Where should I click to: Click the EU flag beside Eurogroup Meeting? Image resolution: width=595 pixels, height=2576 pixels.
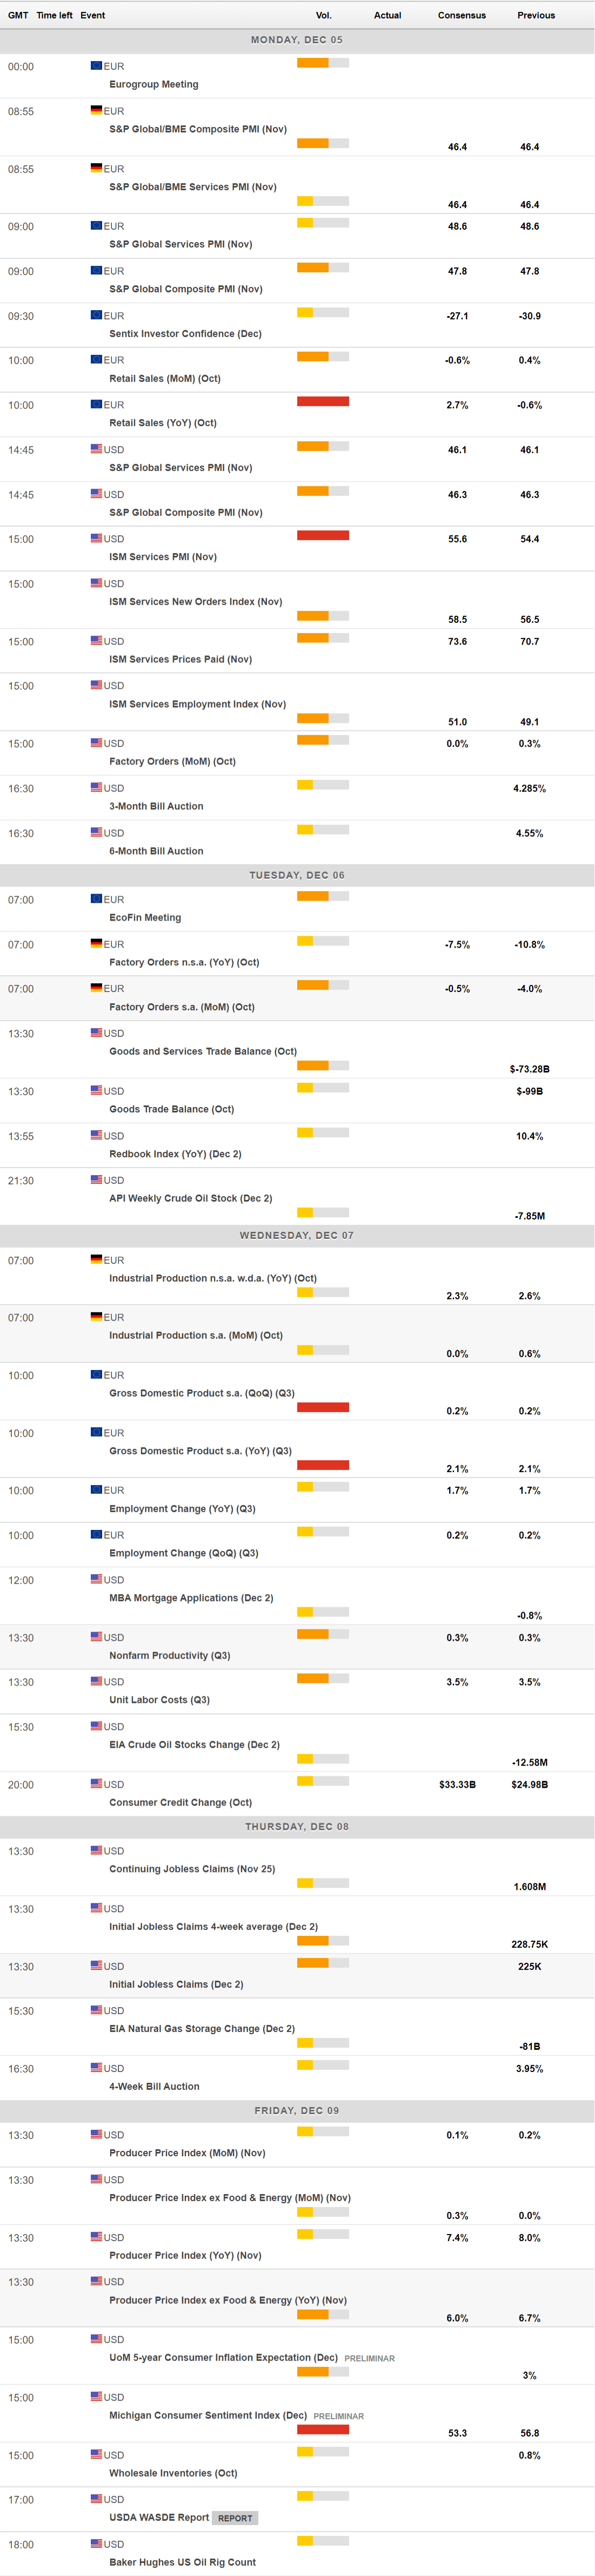pyautogui.click(x=96, y=66)
